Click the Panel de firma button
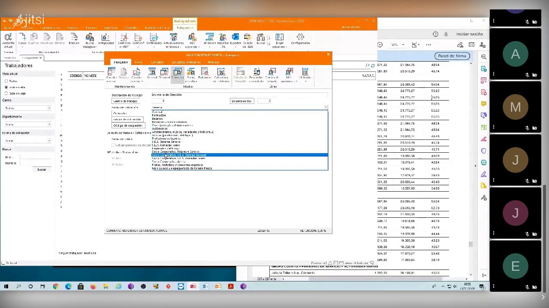This screenshot has width=549, height=308. (x=452, y=56)
